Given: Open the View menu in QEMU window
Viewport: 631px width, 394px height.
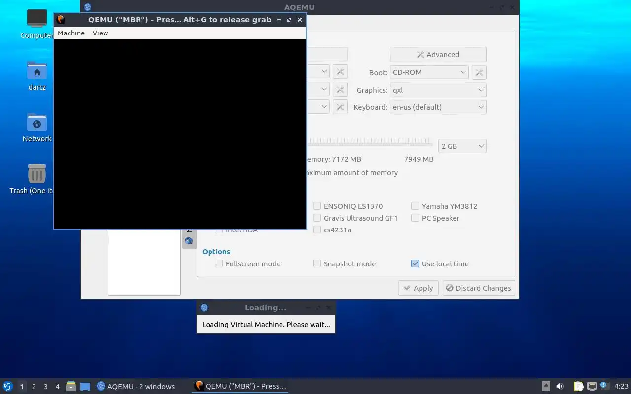Looking at the screenshot, I should [x=100, y=33].
